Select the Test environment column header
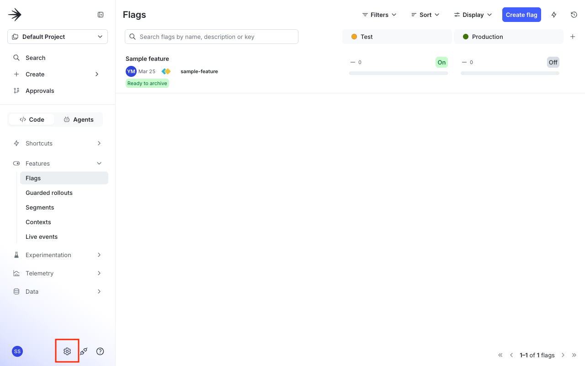The width and height of the screenshot is (585, 366). click(397, 37)
